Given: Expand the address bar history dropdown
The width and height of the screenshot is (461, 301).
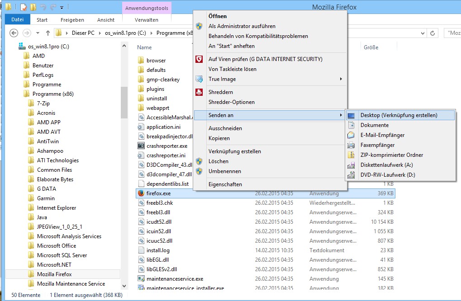Looking at the screenshot, I should pyautogui.click(x=423, y=33).
